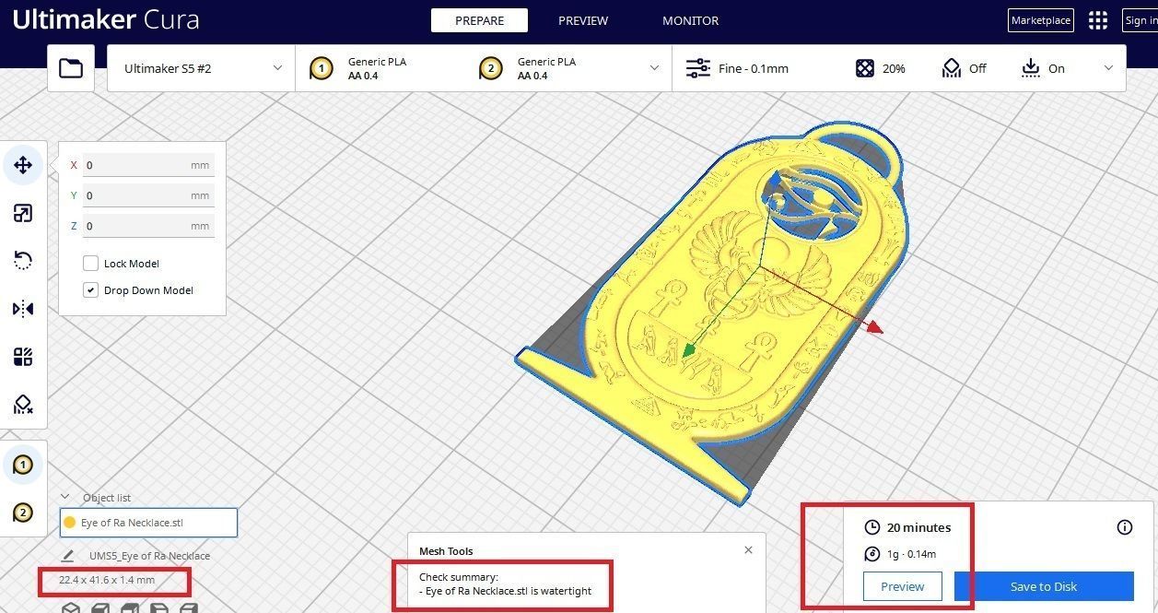Switch to the PREPARE stage

pos(479,20)
